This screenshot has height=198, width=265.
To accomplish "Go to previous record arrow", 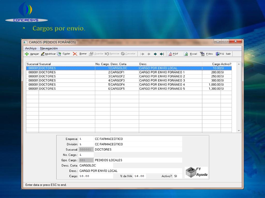I will tap(149, 54).
